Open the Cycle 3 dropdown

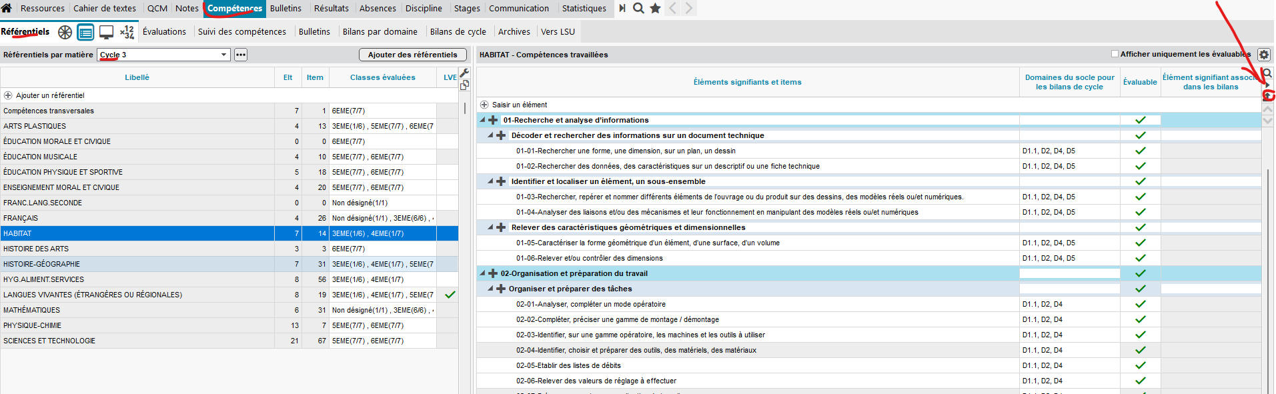coord(163,55)
